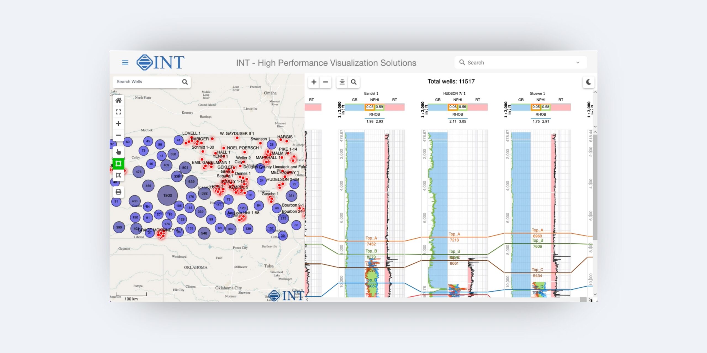The image size is (707, 353).
Task: Click the log view vertical scrollbar thumb
Action: (595, 188)
